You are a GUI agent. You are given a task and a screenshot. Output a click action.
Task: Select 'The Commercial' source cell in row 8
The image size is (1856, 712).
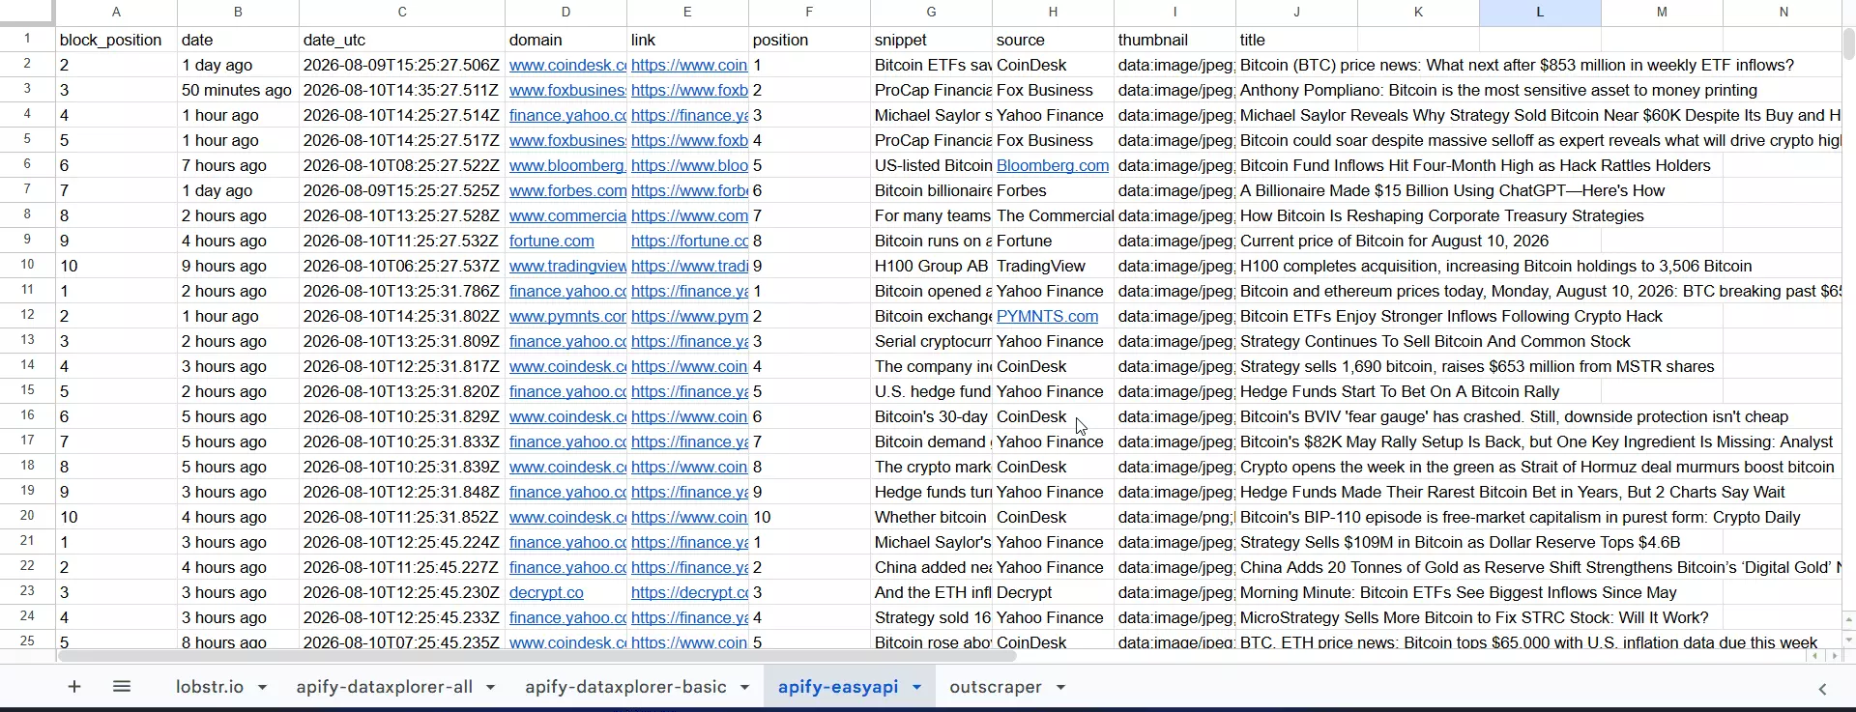[x=1053, y=215]
